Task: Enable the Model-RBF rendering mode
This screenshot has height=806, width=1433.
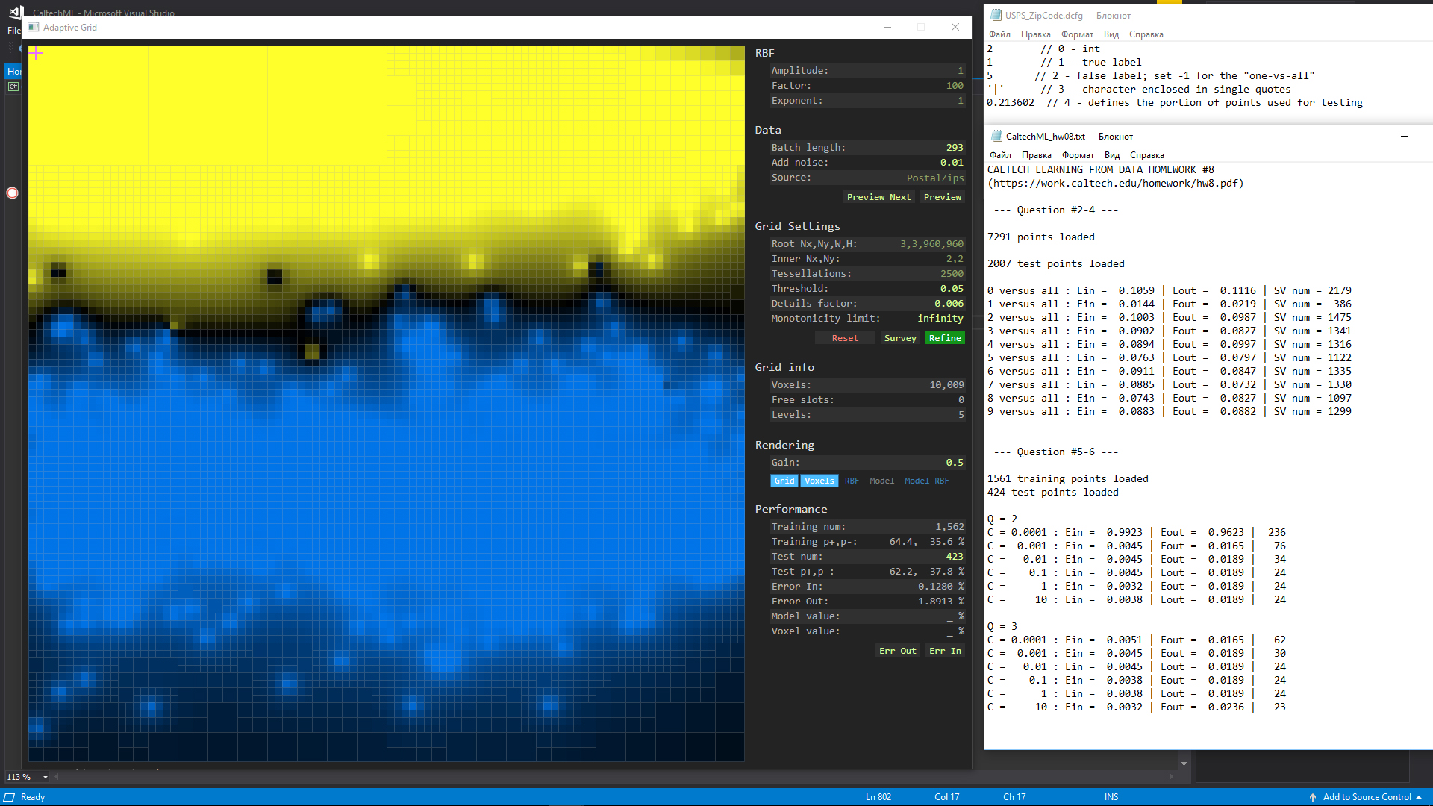Action: pyautogui.click(x=926, y=481)
